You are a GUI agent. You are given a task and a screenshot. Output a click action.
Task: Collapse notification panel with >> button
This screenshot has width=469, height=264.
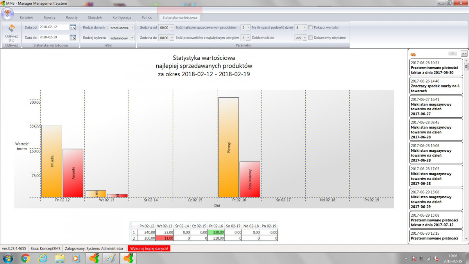[x=464, y=53]
